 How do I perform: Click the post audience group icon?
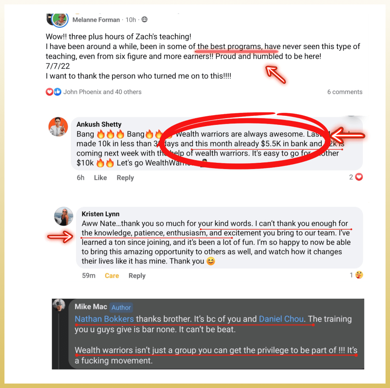[144, 19]
